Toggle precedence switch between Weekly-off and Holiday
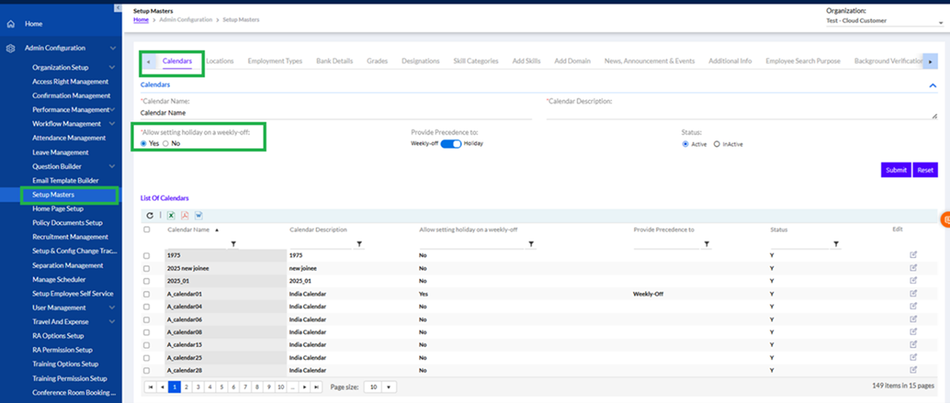 (x=451, y=143)
